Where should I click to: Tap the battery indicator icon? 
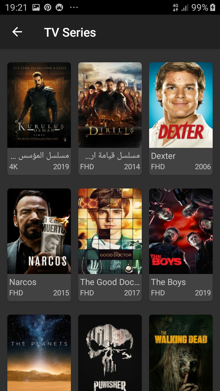[x=213, y=8]
